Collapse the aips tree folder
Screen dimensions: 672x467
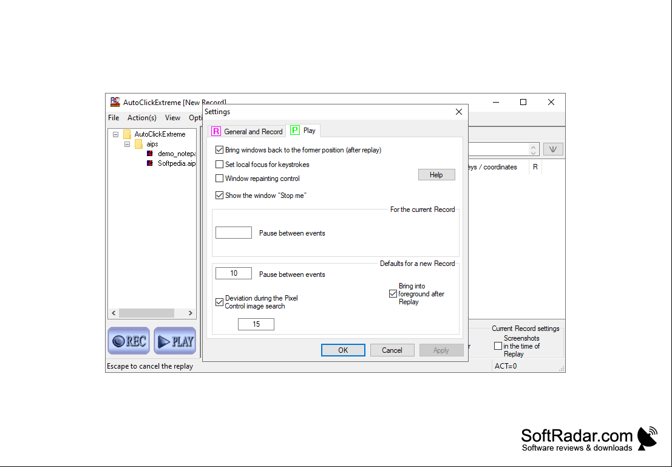pyautogui.click(x=127, y=144)
